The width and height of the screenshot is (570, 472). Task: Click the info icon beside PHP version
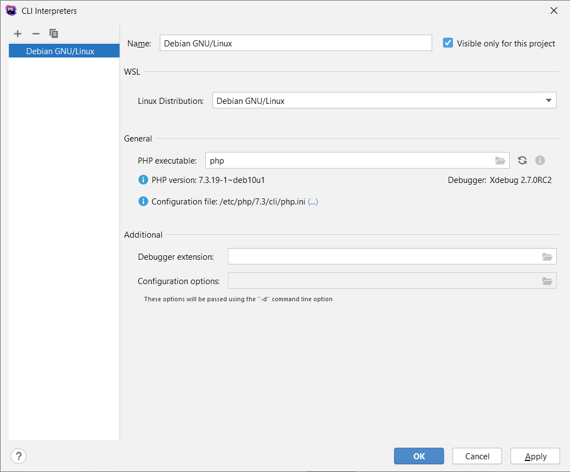[143, 180]
